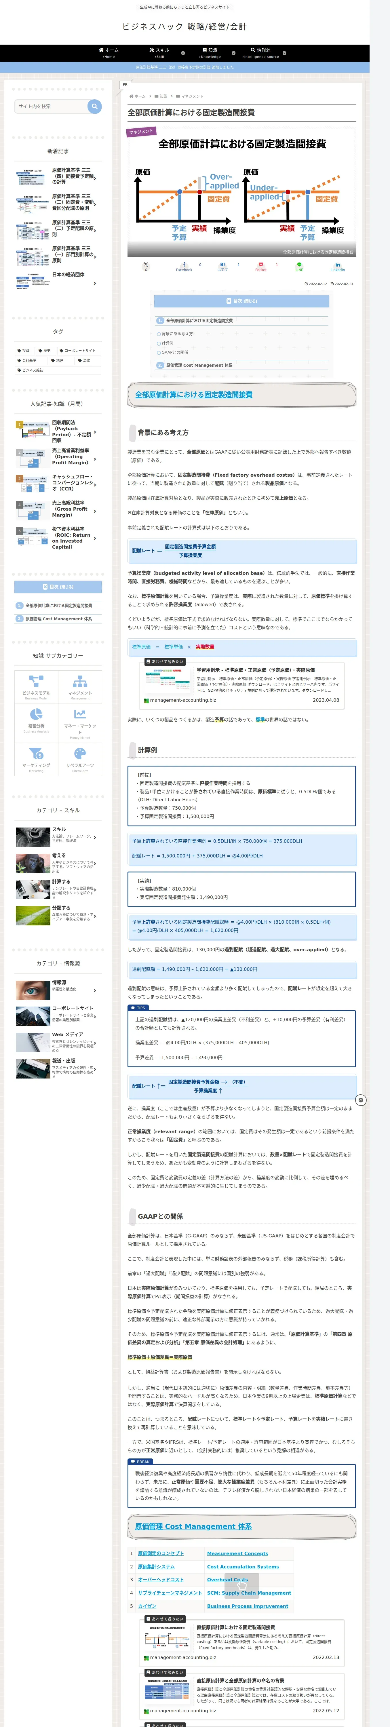
Task: Open the ホーム Home menu item
Action: 109,53
